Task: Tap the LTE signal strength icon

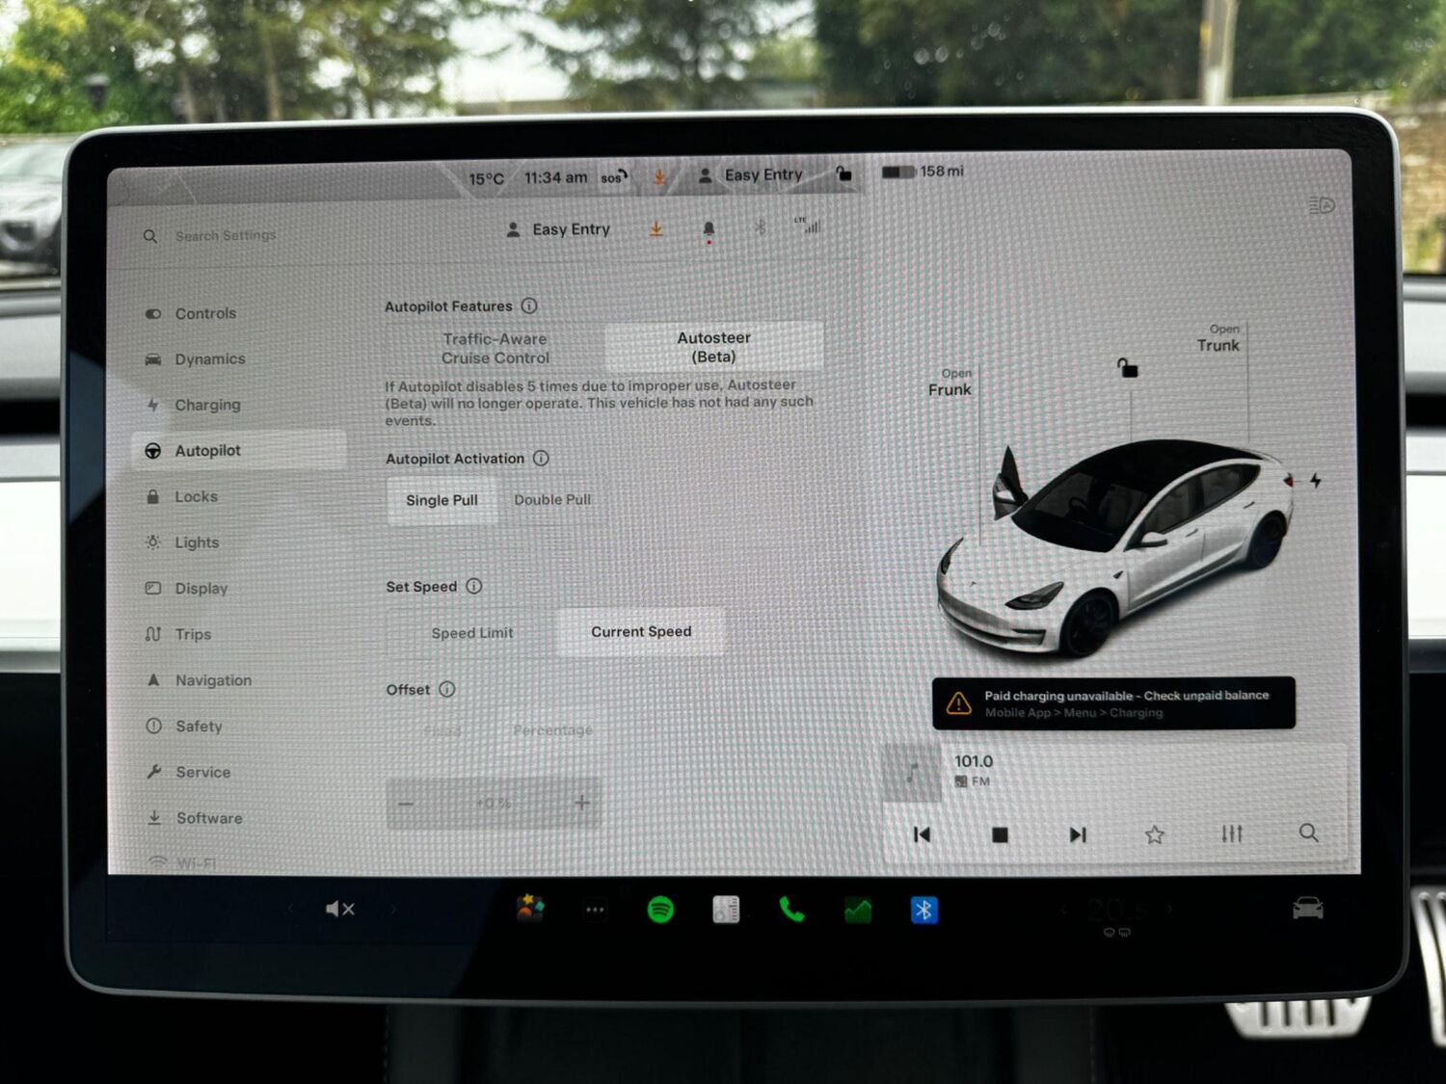Action: 808,225
